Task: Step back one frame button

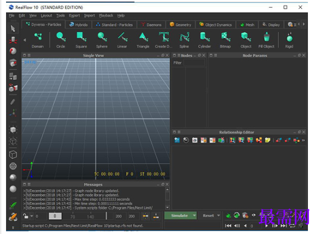Action: [237, 226]
